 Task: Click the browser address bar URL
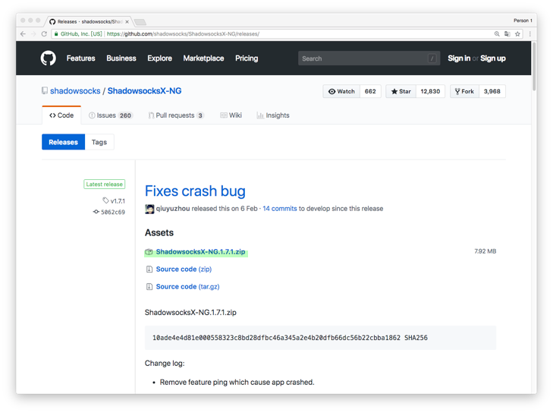pos(183,34)
